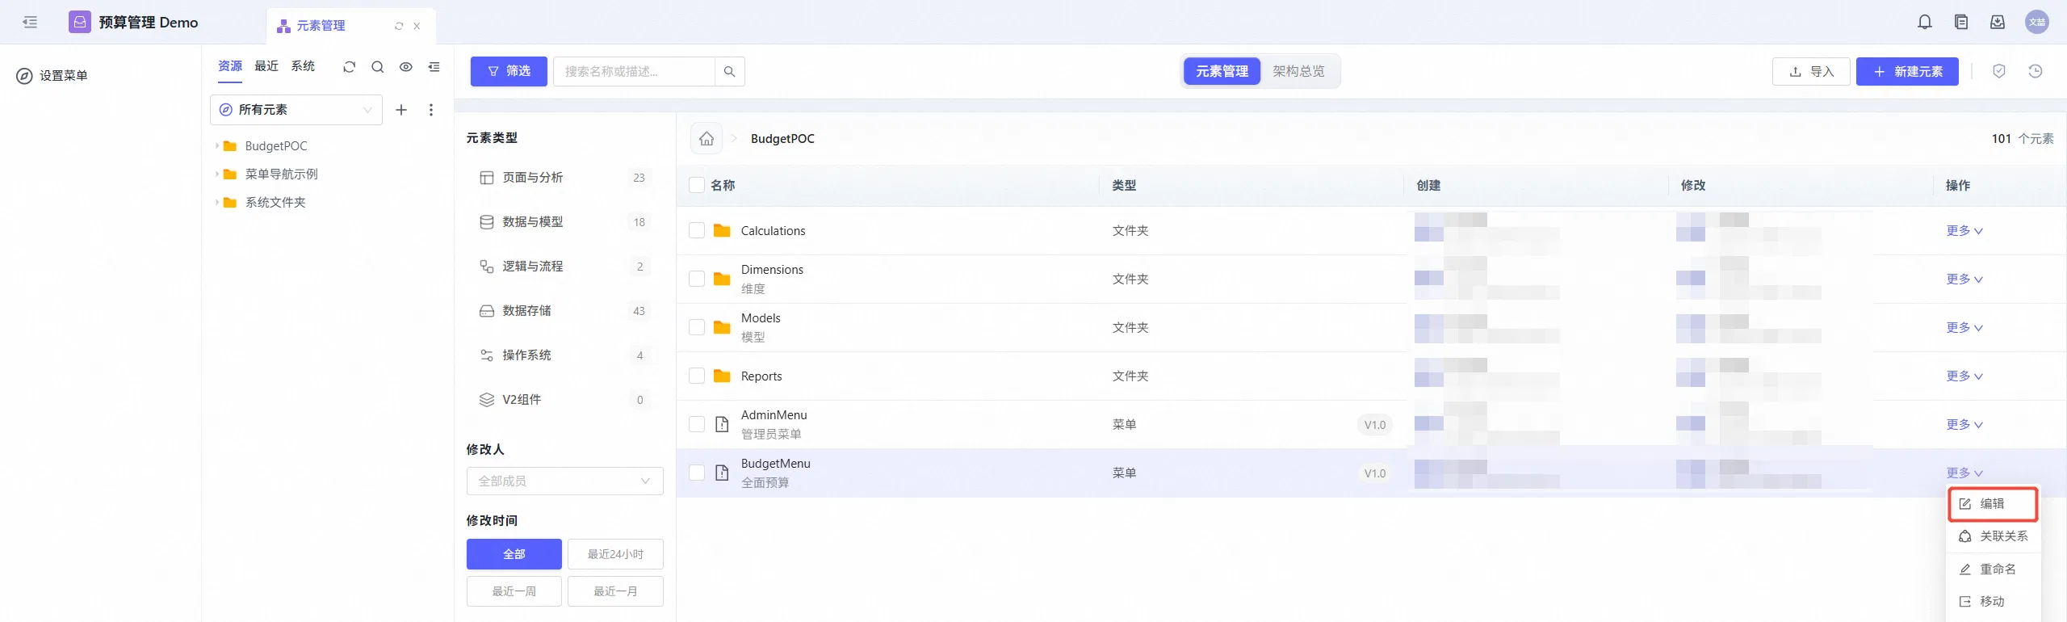
Task: Refresh the resource tree
Action: pyautogui.click(x=349, y=67)
